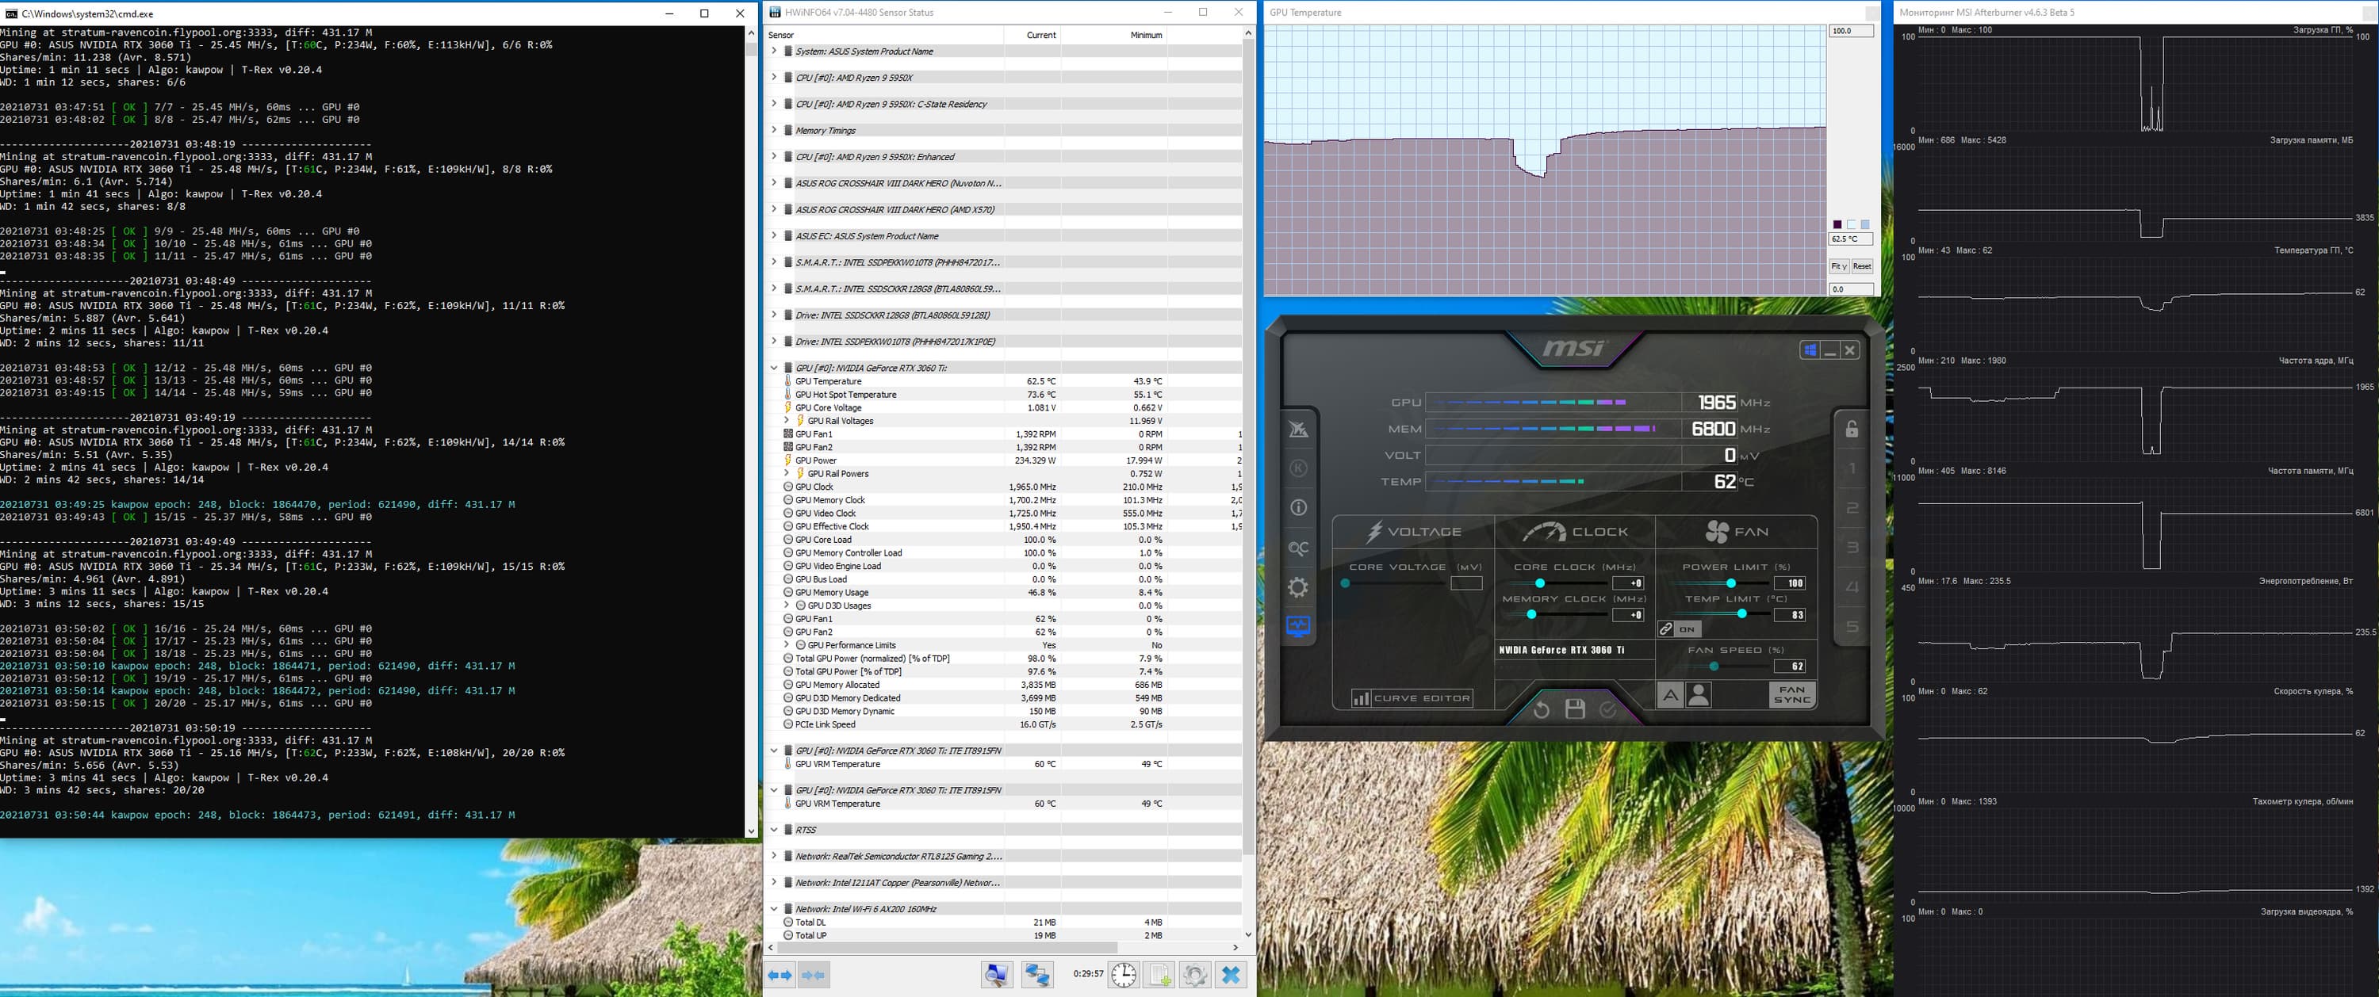Click the Power Limit slider handle
The width and height of the screenshot is (2379, 997).
[x=1730, y=583]
